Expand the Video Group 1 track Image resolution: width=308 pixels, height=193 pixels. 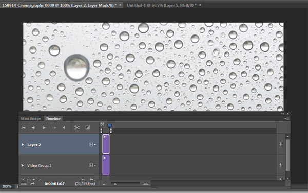(23, 165)
